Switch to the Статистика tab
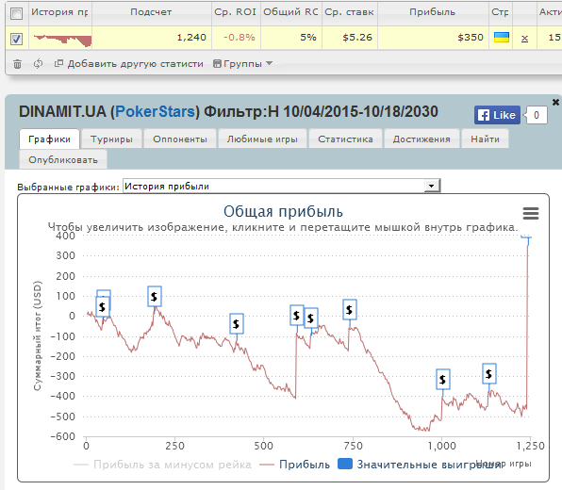Viewport: 562px width, 490px height. pos(345,139)
